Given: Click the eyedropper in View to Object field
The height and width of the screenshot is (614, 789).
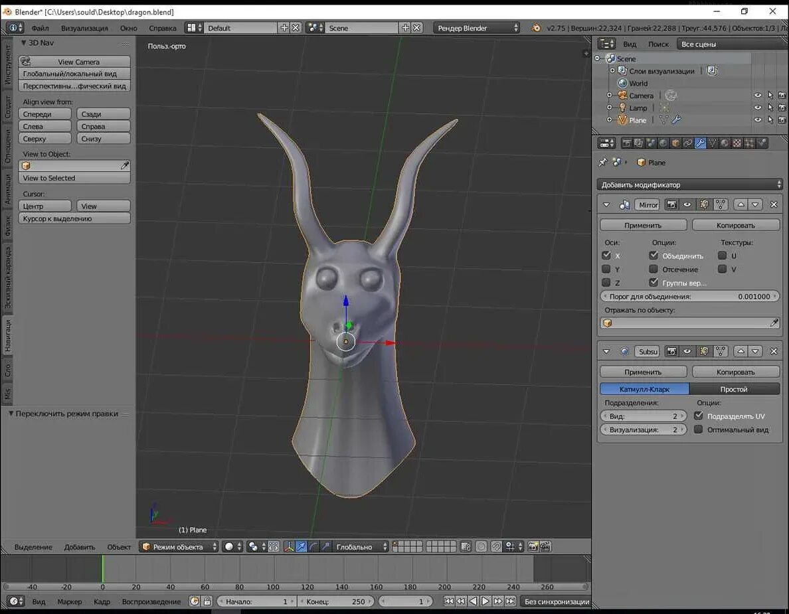Looking at the screenshot, I should tap(125, 165).
